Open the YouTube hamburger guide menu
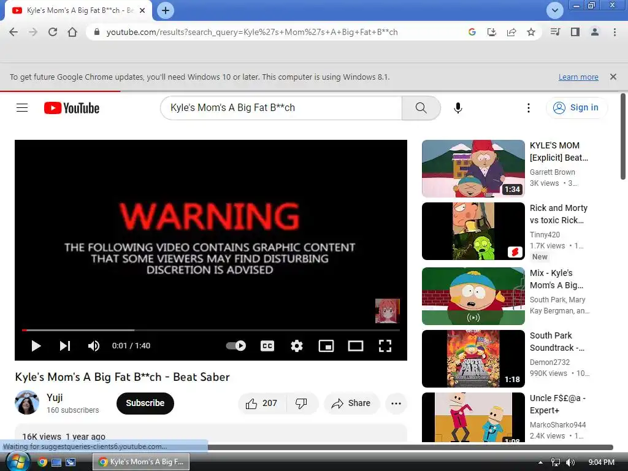Screen dimensions: 628x471 pos(22,108)
